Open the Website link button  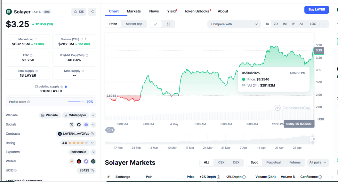(50, 115)
